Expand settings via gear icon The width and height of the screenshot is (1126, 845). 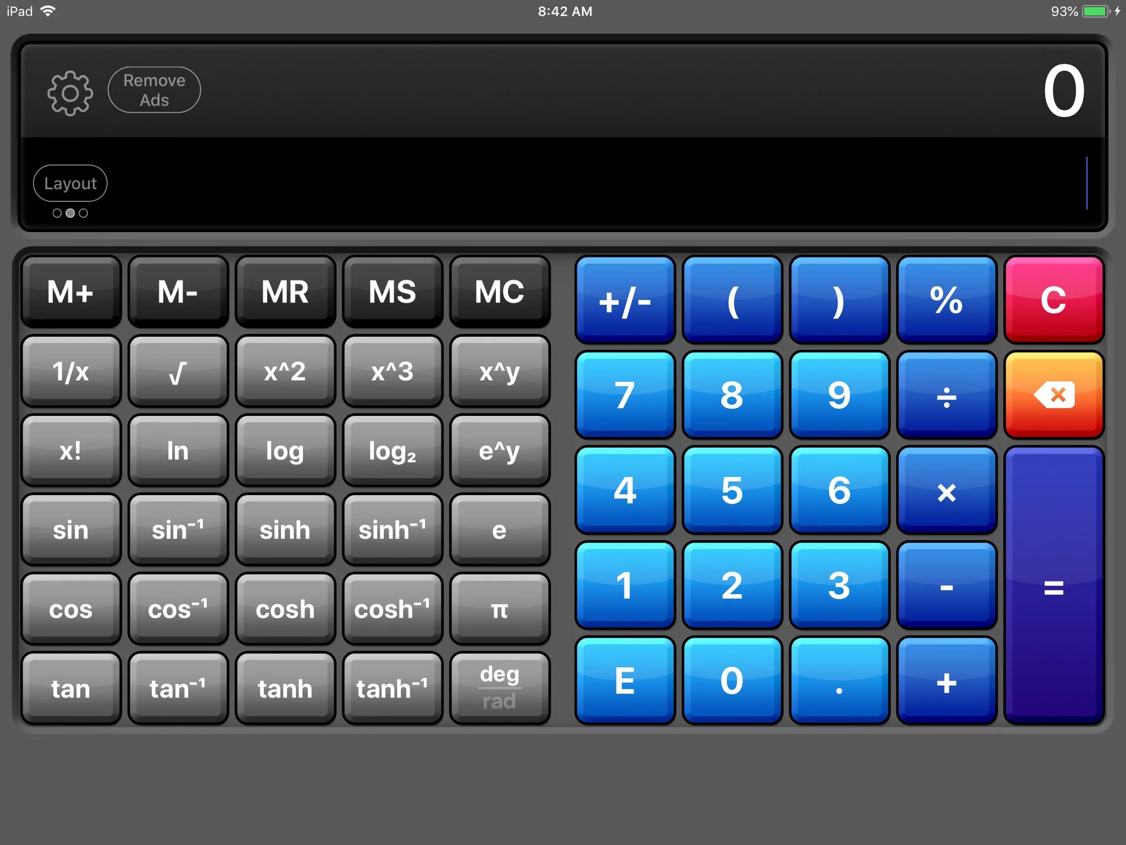70,91
